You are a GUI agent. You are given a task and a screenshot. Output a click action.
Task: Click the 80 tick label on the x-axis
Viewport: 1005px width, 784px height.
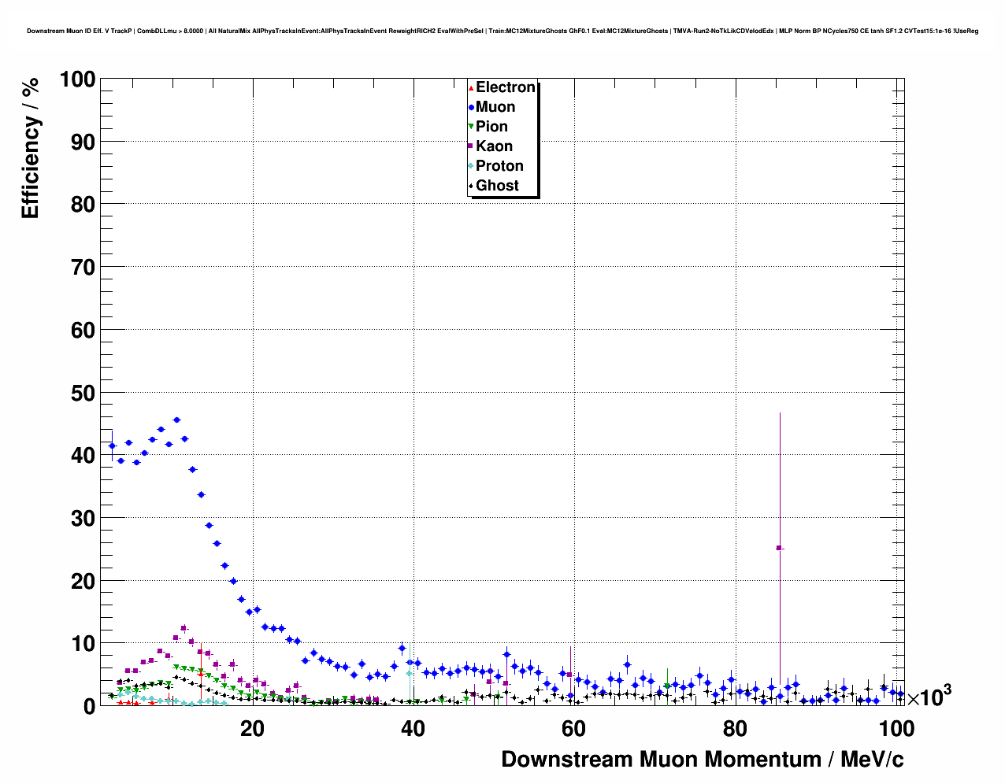coord(734,729)
